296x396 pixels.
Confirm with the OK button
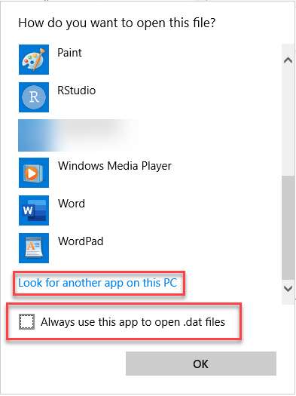tap(201, 364)
